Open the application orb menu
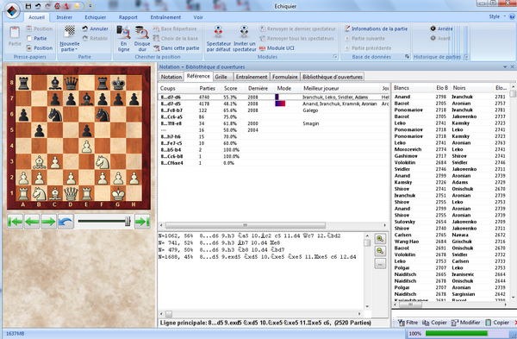This screenshot has height=339, width=517. [x=12, y=10]
